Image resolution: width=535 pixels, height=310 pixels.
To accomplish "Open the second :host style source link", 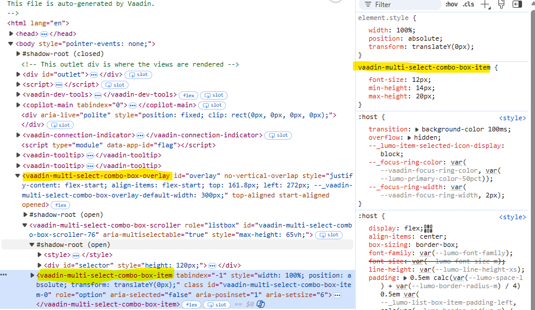I will click(x=513, y=217).
